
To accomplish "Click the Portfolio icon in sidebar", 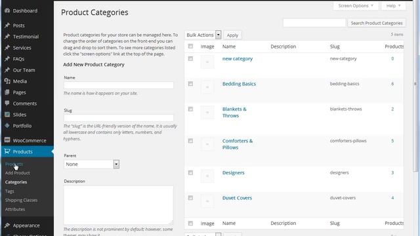I will (7, 126).
